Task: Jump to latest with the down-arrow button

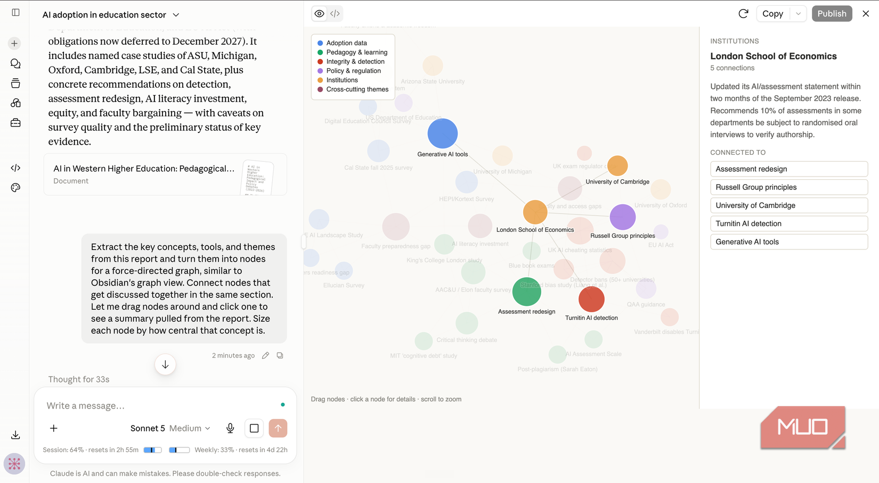Action: click(x=165, y=364)
